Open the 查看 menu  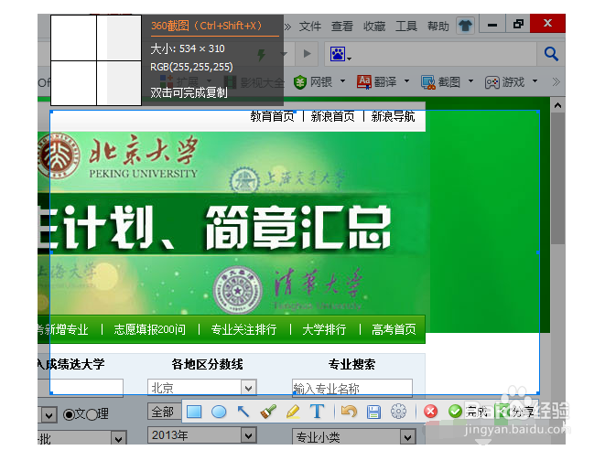pos(341,27)
